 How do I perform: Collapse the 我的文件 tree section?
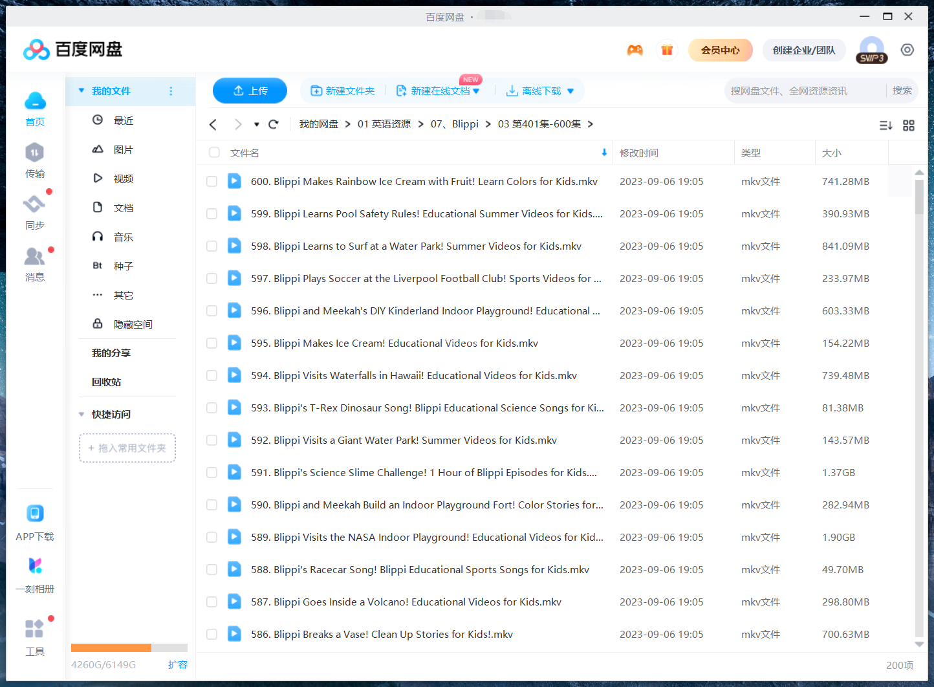(81, 91)
